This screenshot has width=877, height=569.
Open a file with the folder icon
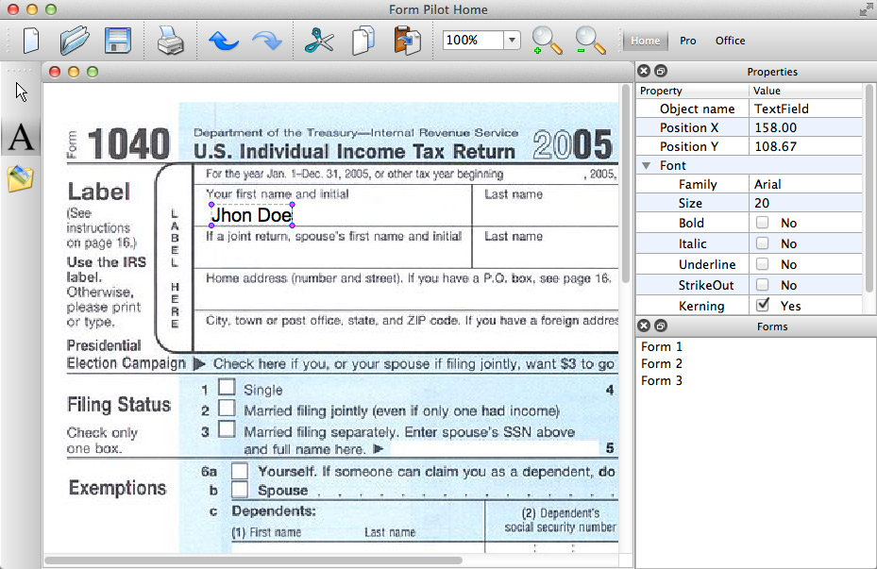[x=75, y=41]
